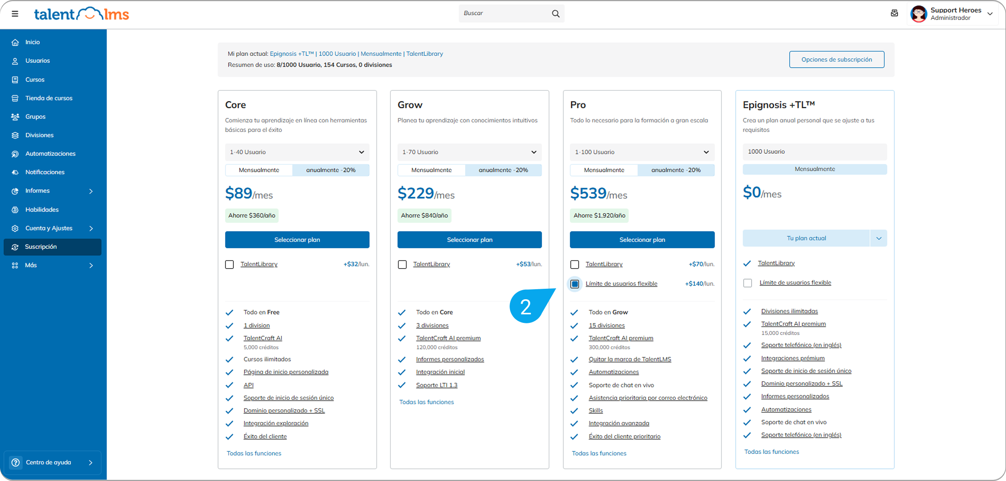Click the Automatizaciones icon
Screen dimensions: 1006x481
[15, 154]
